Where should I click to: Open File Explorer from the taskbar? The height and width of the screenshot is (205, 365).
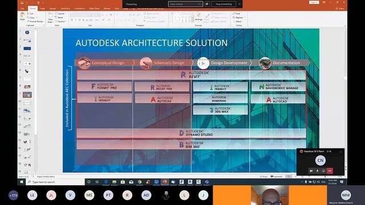pyautogui.click(x=114, y=182)
